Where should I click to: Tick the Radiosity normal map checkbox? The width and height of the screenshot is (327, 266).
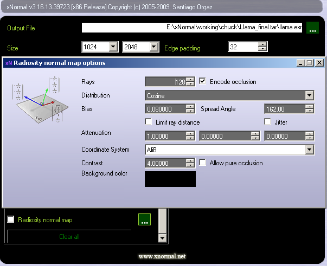click(x=11, y=220)
